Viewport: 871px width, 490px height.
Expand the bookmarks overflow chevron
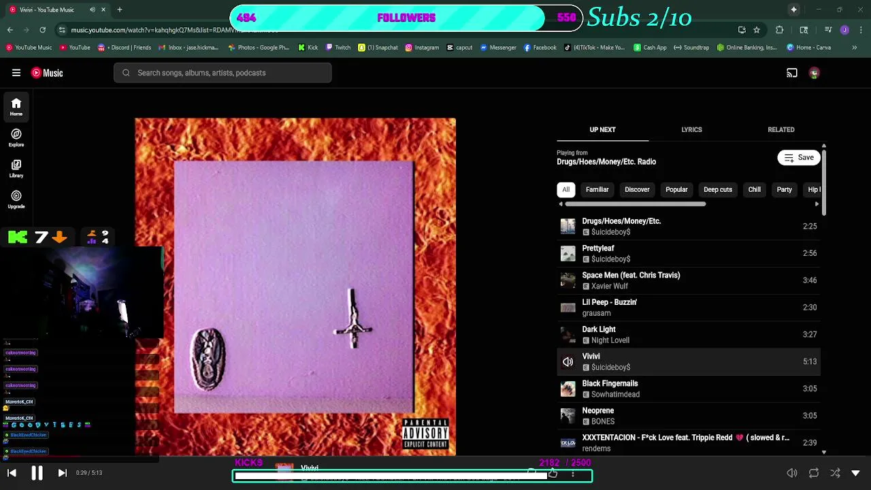pyautogui.click(x=855, y=48)
